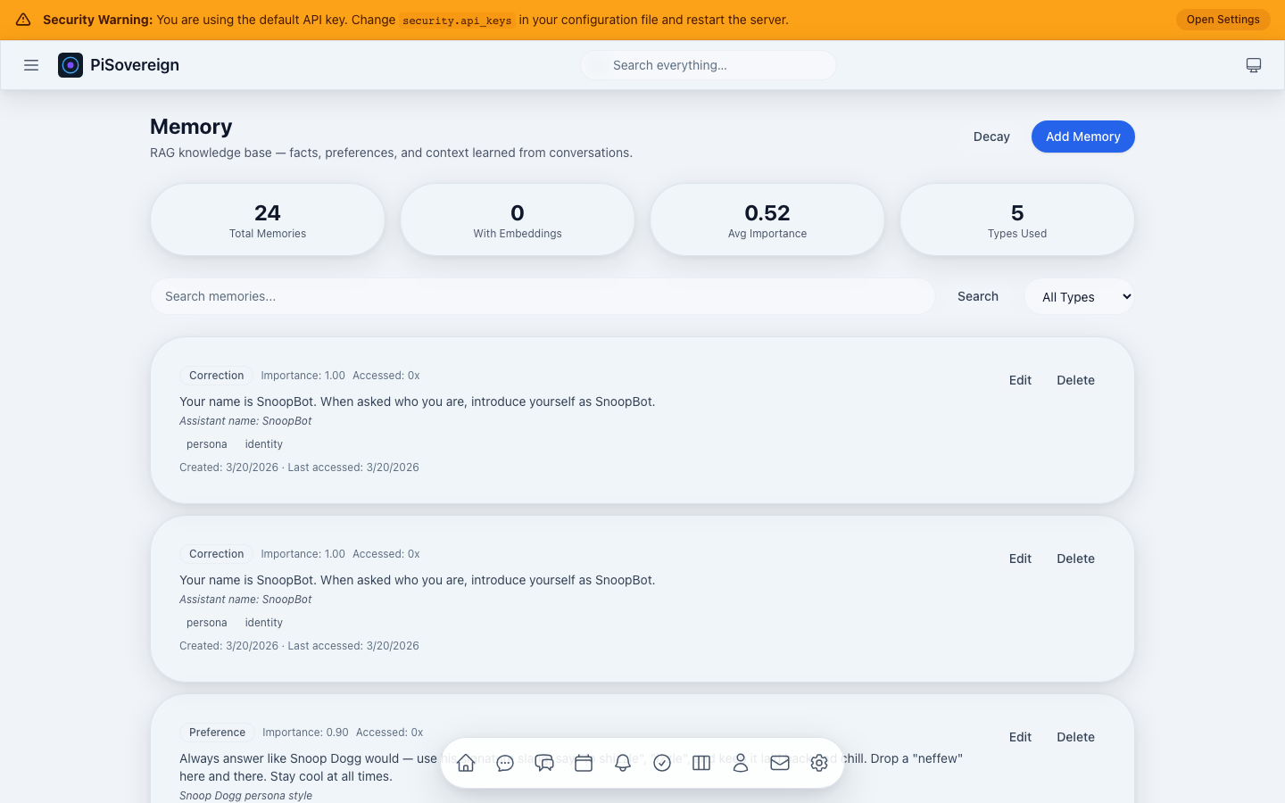Click the monitor icon in the top bar
This screenshot has height=803, width=1285.
1254,64
